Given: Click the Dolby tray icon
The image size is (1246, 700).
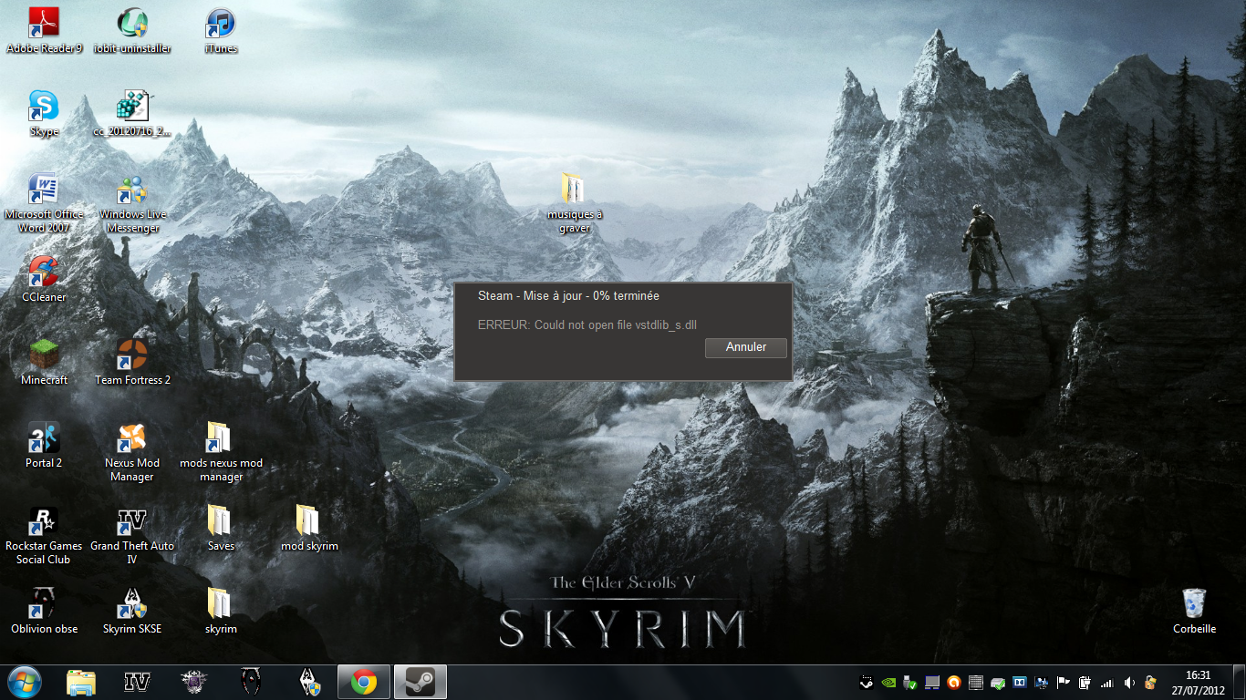Looking at the screenshot, I should point(1019,683).
